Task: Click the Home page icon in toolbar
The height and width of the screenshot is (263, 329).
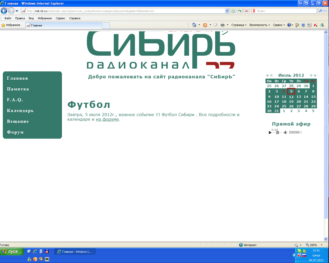Action: pyautogui.click(x=194, y=25)
